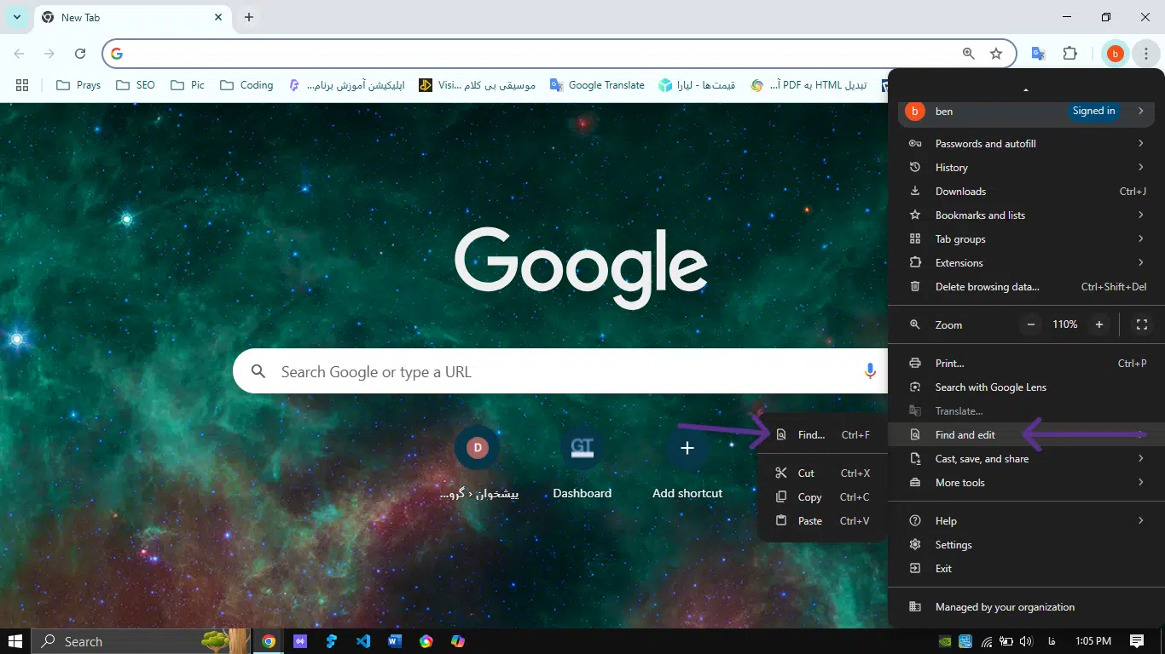This screenshot has width=1165, height=654.
Task: Expand the Tab groups submenu
Action: click(x=1027, y=239)
